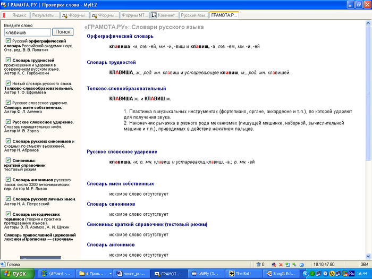
Task: Uncheck Синонимы: краткий справочник checkbox
Action: point(8,160)
